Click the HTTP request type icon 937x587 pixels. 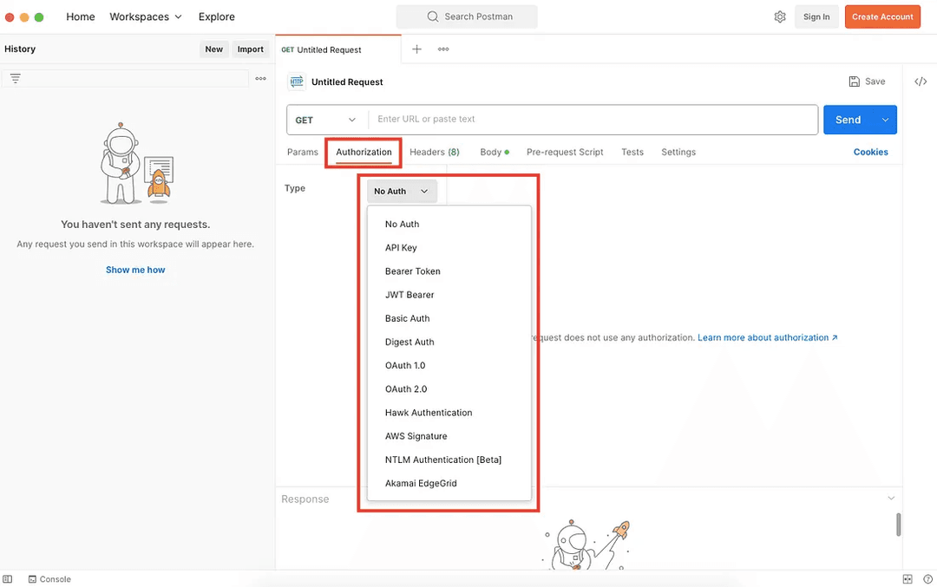click(x=297, y=82)
